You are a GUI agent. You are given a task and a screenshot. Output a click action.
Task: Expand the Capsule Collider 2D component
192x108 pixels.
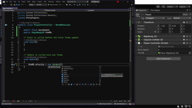click(x=136, y=40)
